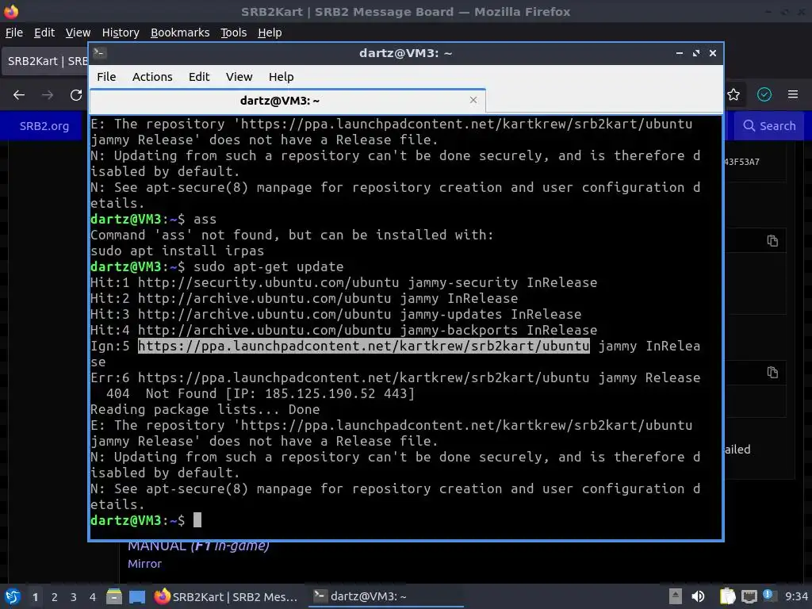Click the 'Reading package lists... Done' line
812x609 pixels.
pyautogui.click(x=205, y=410)
